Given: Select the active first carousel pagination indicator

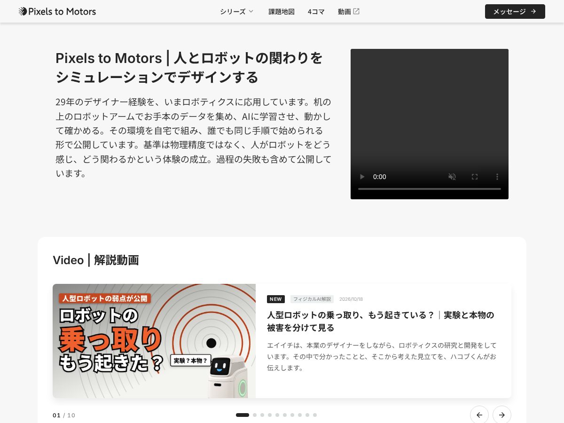Looking at the screenshot, I should [x=243, y=415].
